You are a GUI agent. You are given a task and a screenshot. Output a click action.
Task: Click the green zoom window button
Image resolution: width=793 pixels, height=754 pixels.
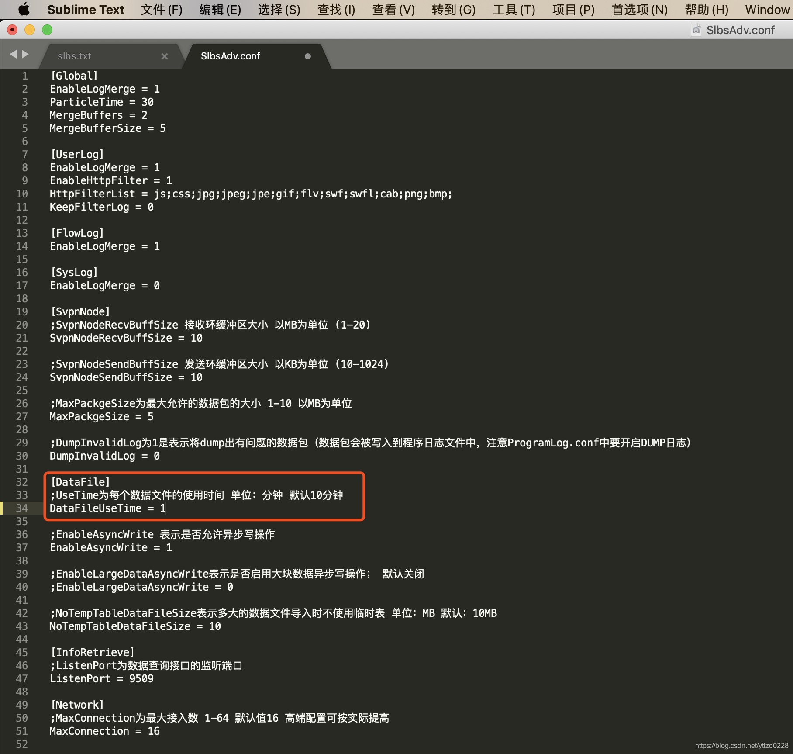pyautogui.click(x=47, y=30)
